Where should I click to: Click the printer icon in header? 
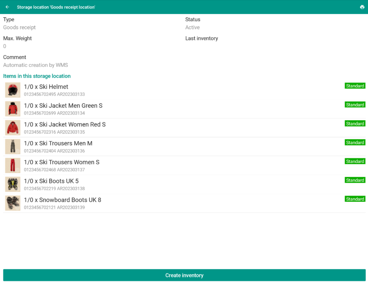362,7
